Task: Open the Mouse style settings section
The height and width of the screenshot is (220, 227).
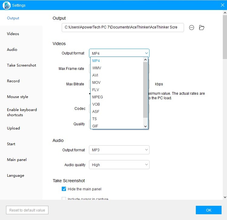Action: click(x=18, y=97)
